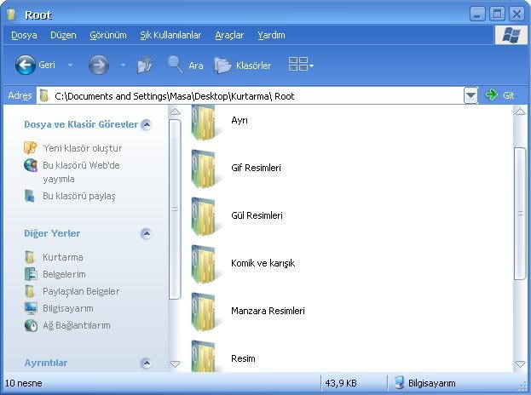Click the folder icon in the address bar
Screen dimensions: 531x395
pos(44,95)
